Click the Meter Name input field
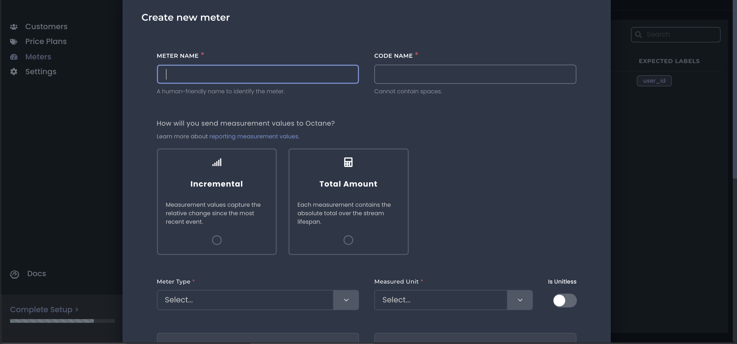 [x=258, y=74]
